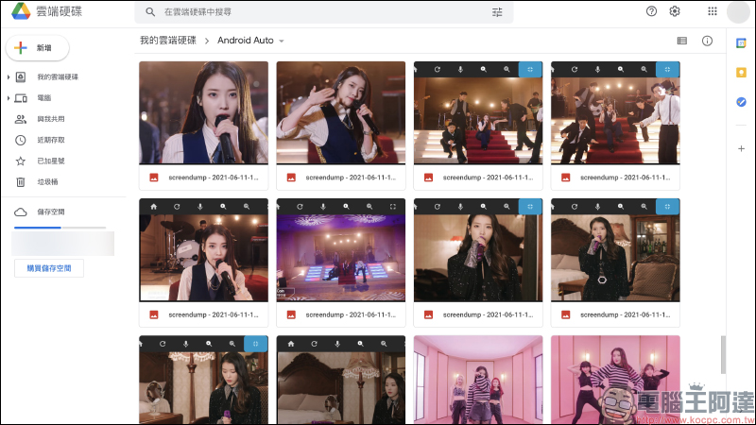
Task: Open the Google apps grid
Action: [x=713, y=11]
